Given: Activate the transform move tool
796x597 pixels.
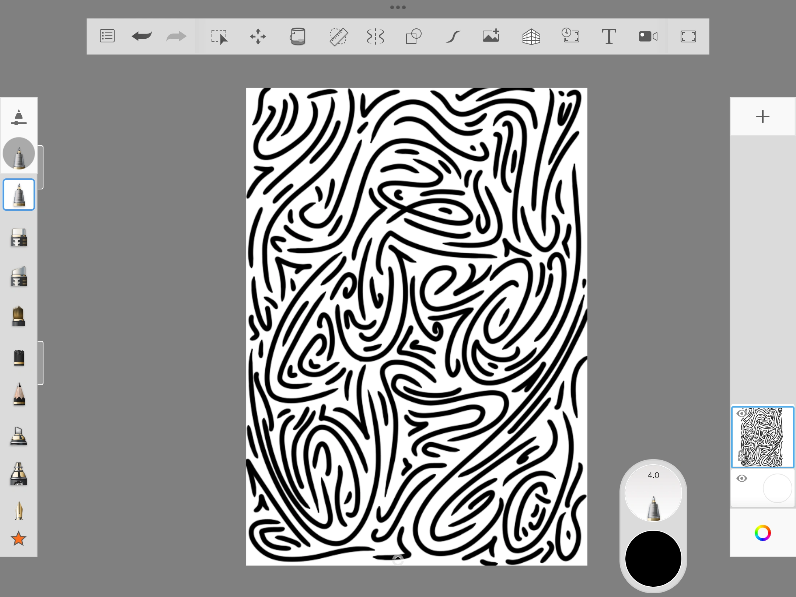Looking at the screenshot, I should pyautogui.click(x=258, y=36).
